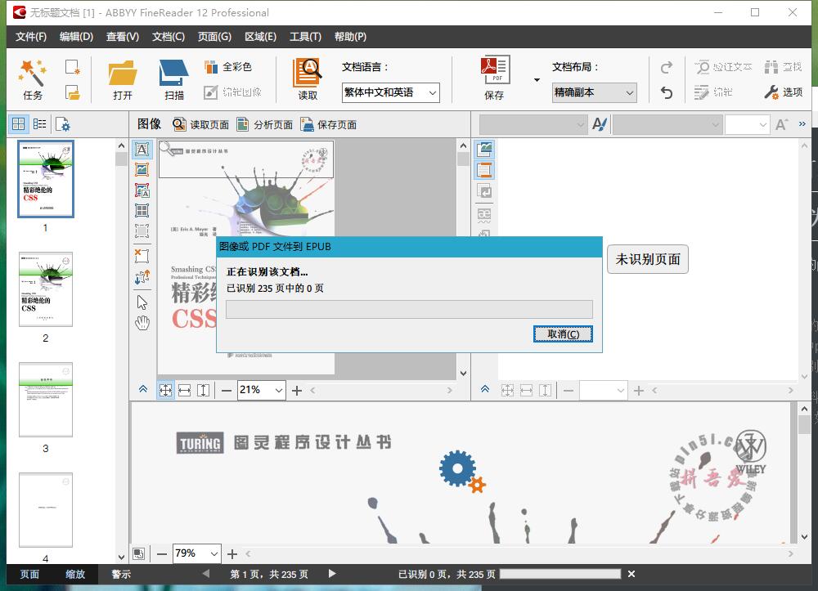Switch pages panel to thumbnails view
818x591 pixels.
18,124
